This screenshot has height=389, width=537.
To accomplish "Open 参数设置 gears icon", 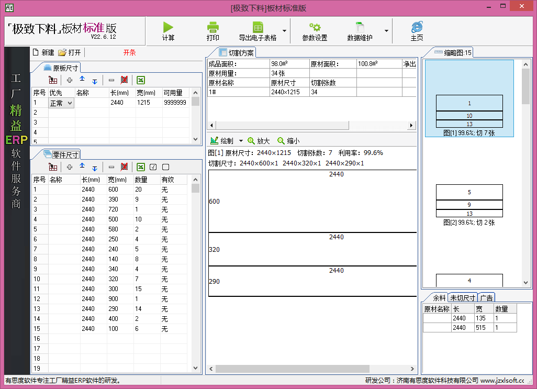I will [315, 27].
